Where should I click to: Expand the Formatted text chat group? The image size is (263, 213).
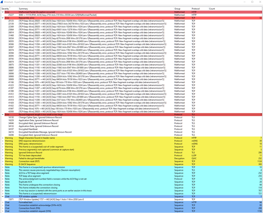pos(3,203)
